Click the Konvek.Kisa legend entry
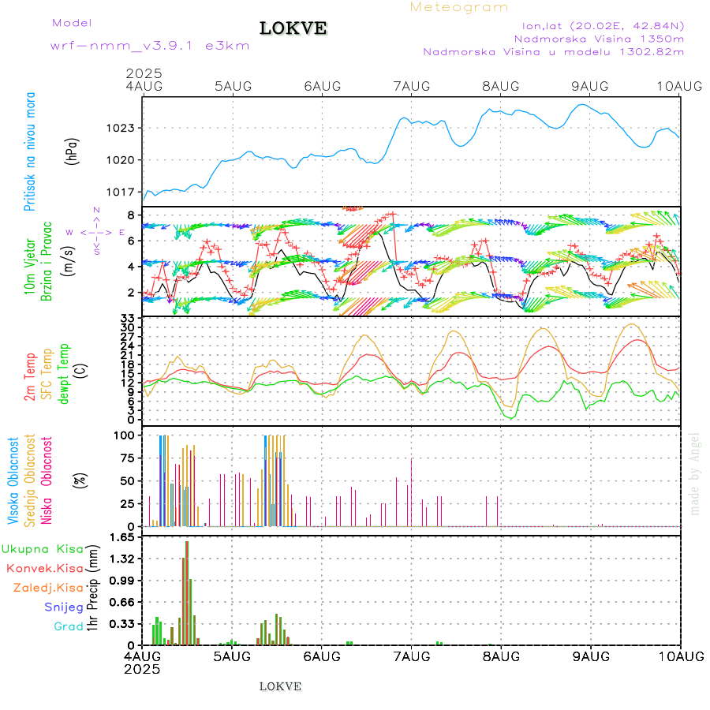 click(x=45, y=568)
